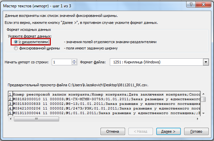
Task: Click the horizontal scrollbar thumb in preview
Action: coord(36,119)
